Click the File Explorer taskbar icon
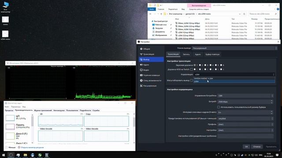282x158 pixels. coord(25,155)
